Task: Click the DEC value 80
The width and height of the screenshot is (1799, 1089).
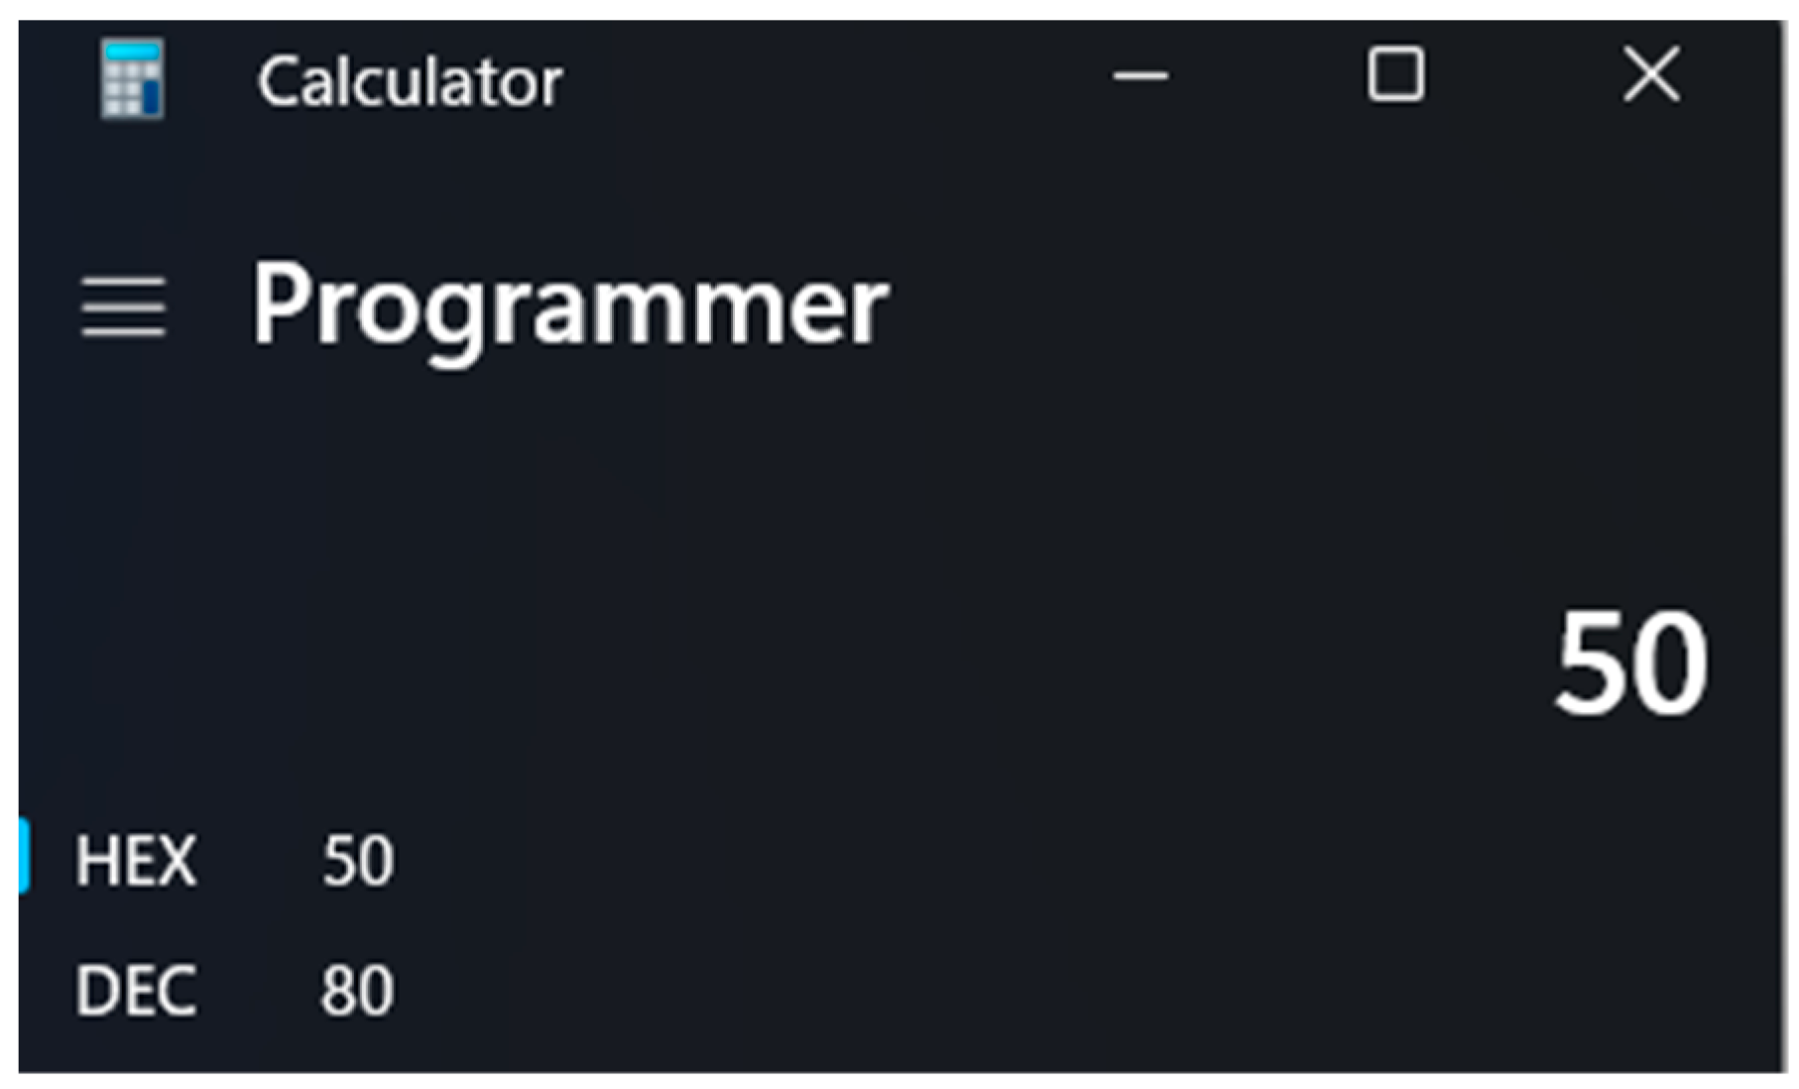Action: point(357,990)
